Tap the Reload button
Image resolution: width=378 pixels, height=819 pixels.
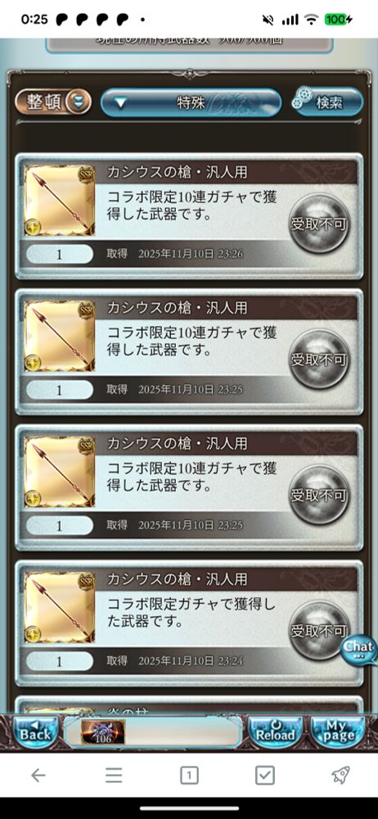point(275,731)
